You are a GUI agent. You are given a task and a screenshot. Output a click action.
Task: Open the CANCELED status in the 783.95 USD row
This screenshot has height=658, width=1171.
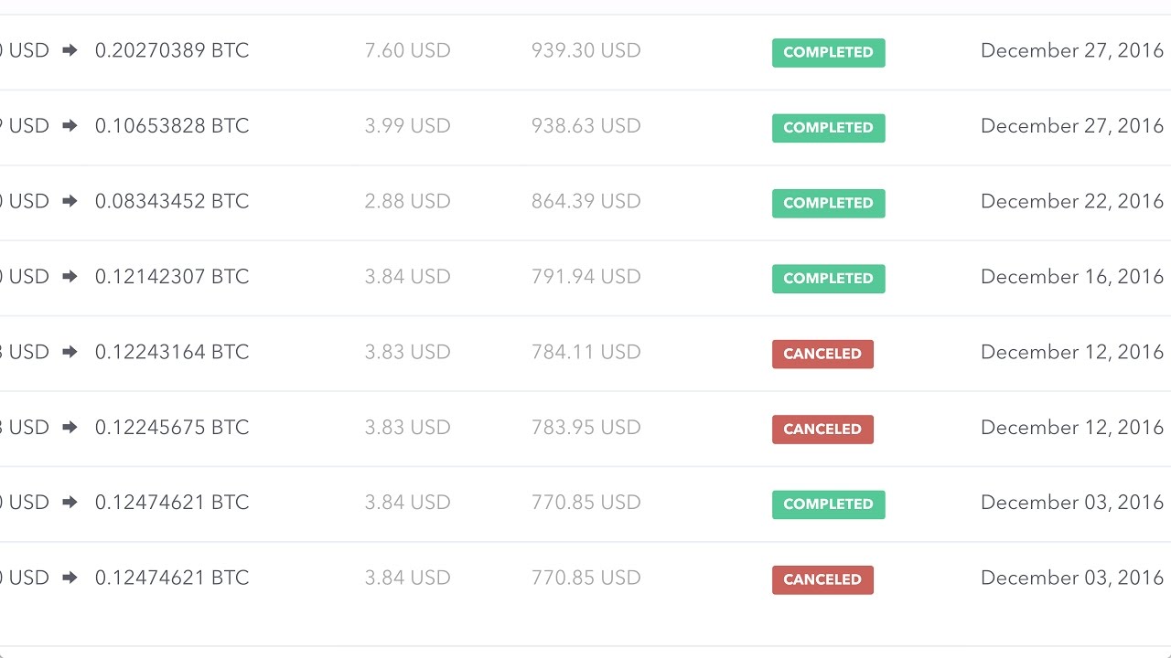point(822,430)
